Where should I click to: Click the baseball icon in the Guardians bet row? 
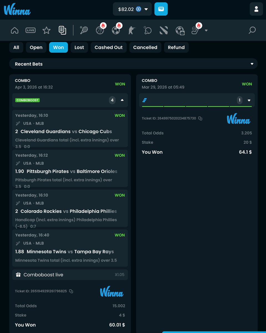tap(18, 123)
